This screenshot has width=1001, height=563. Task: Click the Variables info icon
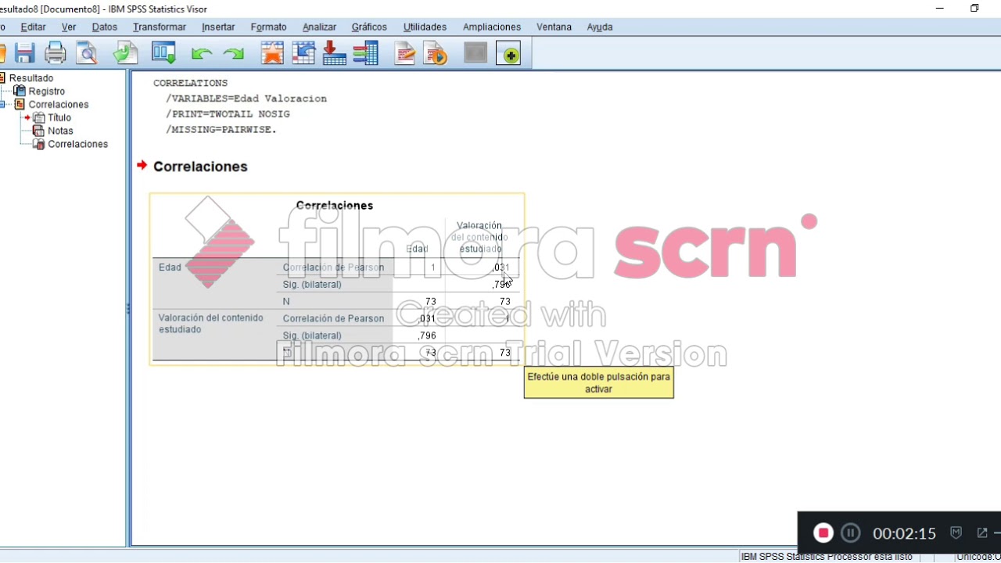point(365,53)
